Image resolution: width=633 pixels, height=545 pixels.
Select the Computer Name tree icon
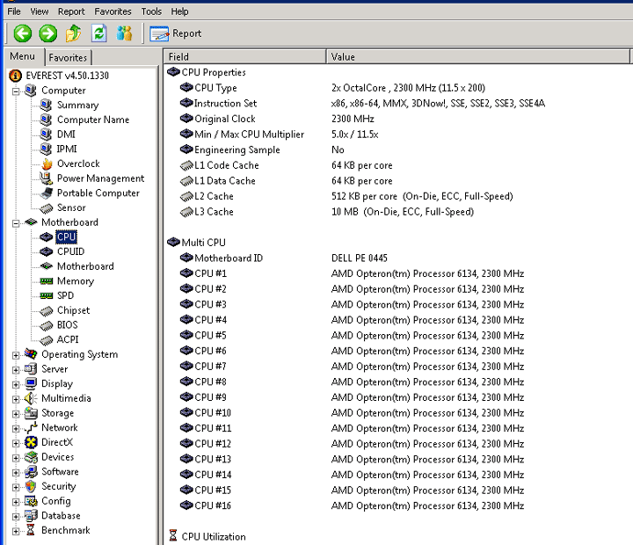(46, 120)
